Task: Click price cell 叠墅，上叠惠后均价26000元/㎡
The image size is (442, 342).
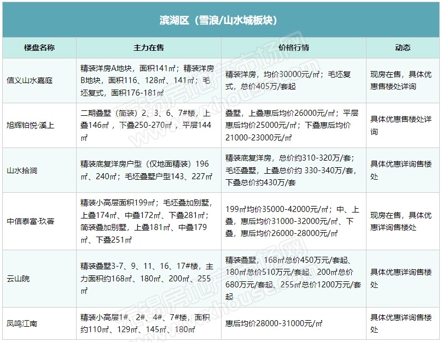Action: (x=294, y=125)
